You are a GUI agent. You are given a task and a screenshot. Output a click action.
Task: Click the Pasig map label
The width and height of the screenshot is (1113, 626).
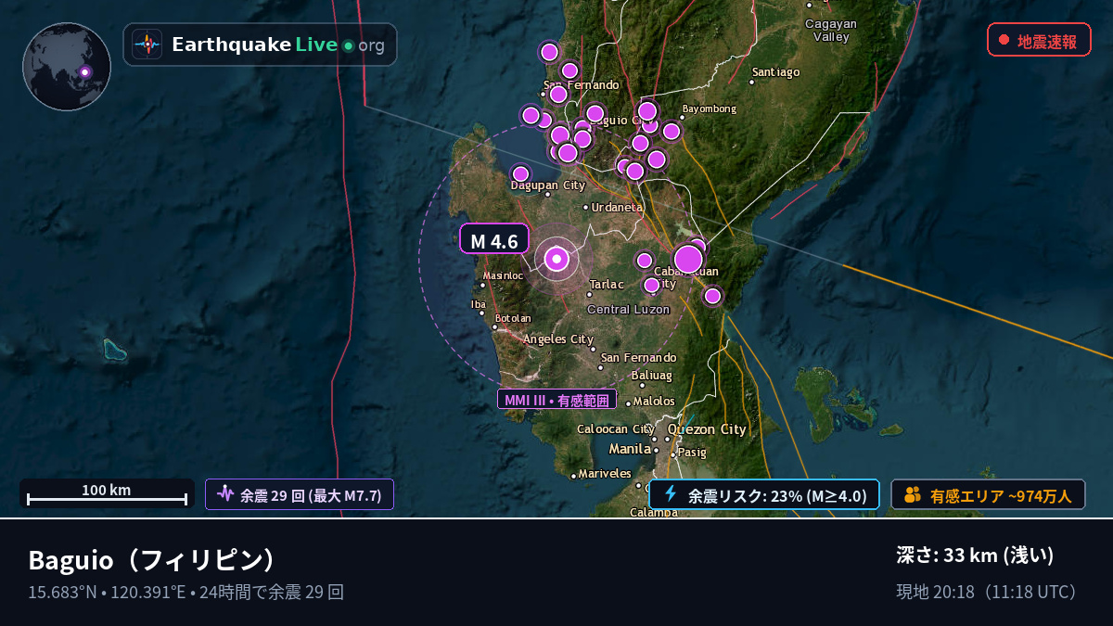692,453
